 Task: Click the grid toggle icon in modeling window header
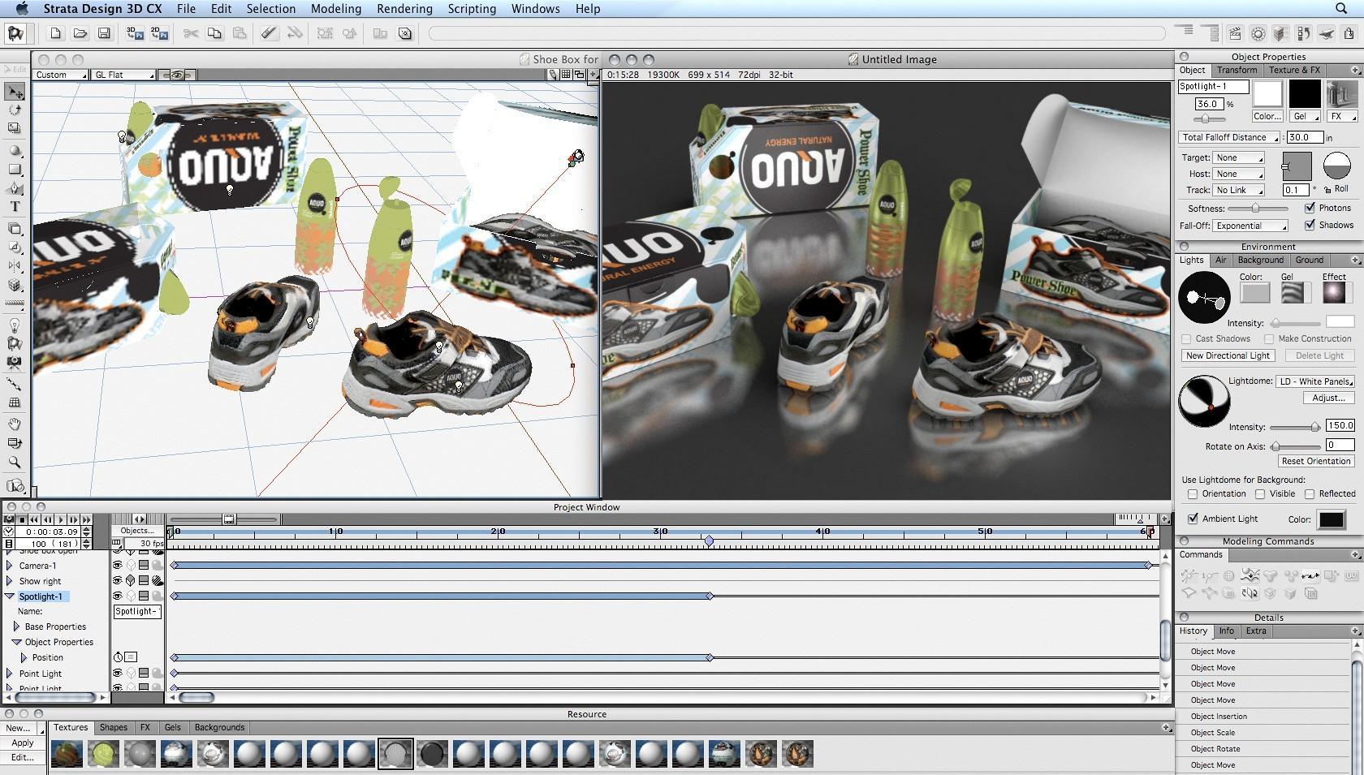566,75
